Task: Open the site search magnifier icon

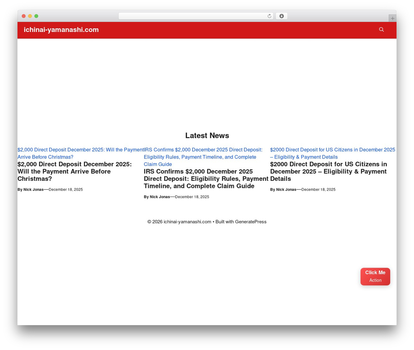Action: point(381,29)
